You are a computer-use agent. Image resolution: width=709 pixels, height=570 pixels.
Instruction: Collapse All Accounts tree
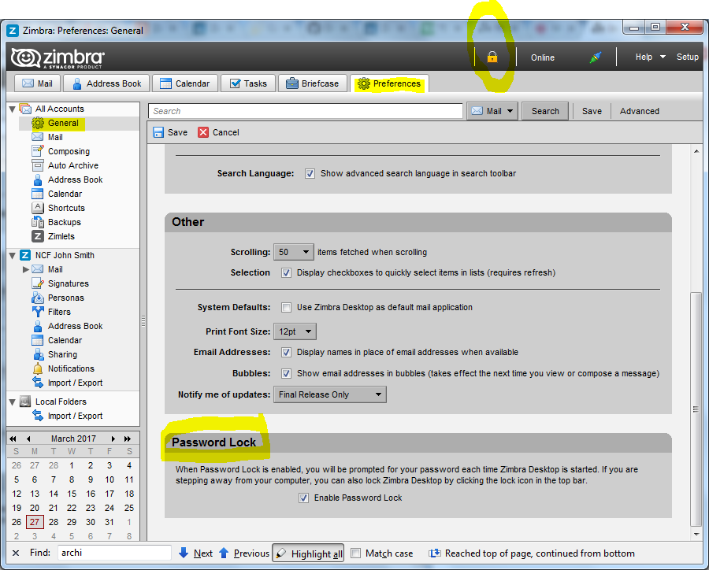tap(12, 109)
